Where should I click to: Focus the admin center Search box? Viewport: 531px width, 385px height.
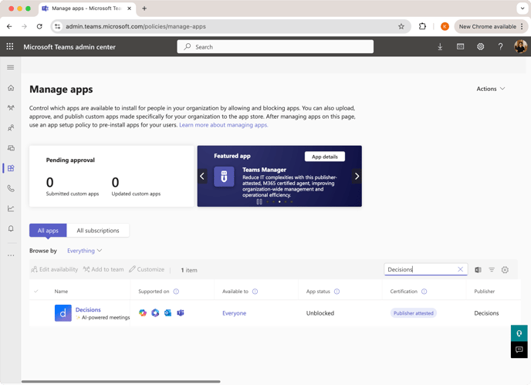(x=276, y=47)
